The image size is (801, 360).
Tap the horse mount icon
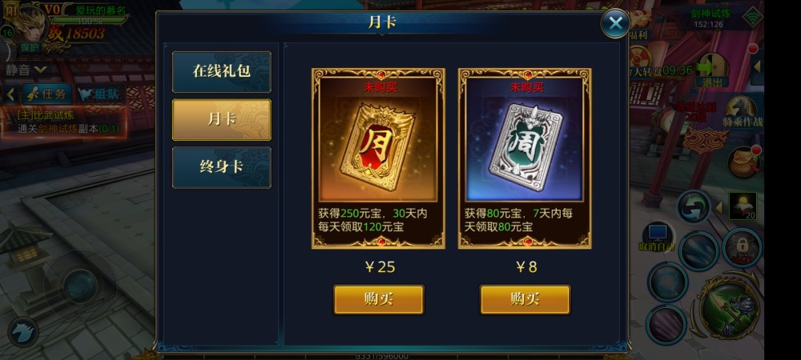pyautogui.click(x=22, y=333)
